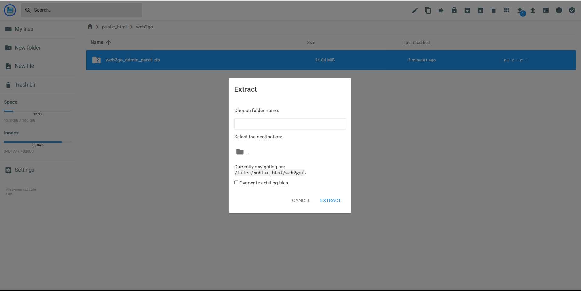The width and height of the screenshot is (581, 291).
Task: Go to public_html in the breadcrumb
Action: (x=114, y=27)
